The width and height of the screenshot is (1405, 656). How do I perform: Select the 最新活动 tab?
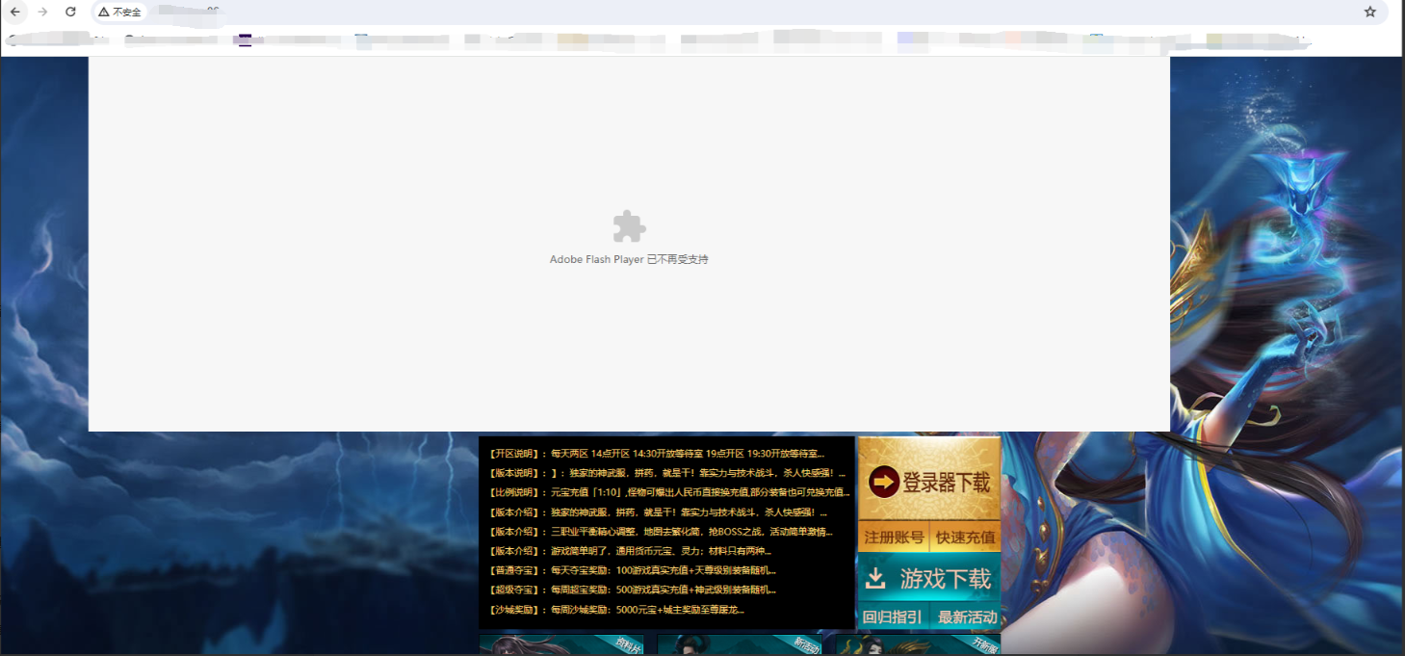point(967,617)
